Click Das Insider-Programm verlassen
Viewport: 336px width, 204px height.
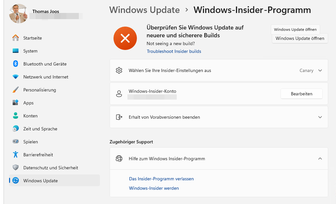click(161, 179)
